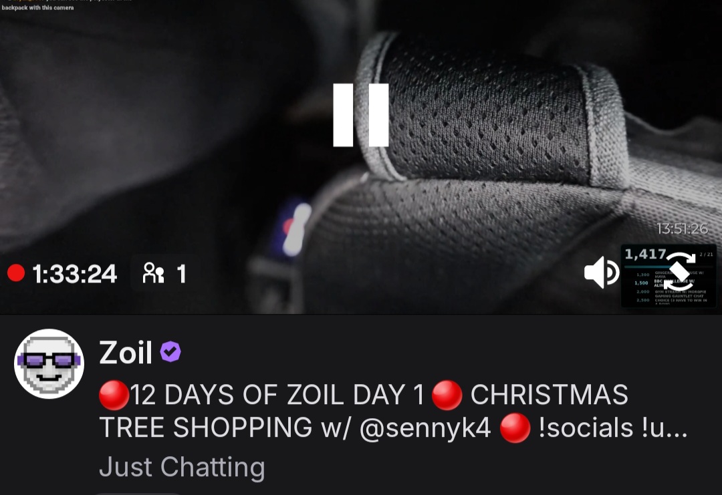This screenshot has width=722, height=495.
Task: Pause the live stream video
Action: point(360,116)
